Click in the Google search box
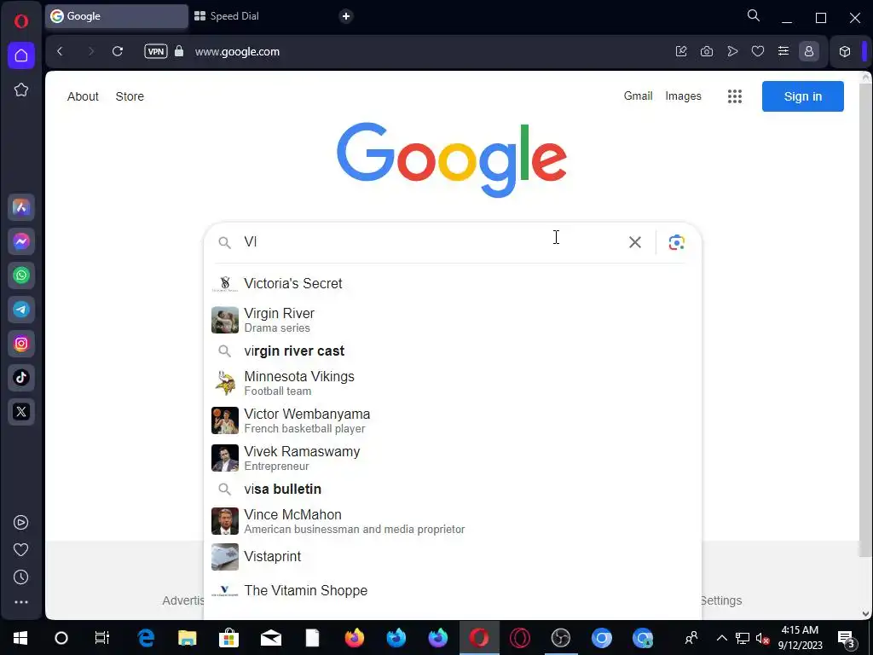Viewport: 873px width, 655px height. [429, 242]
